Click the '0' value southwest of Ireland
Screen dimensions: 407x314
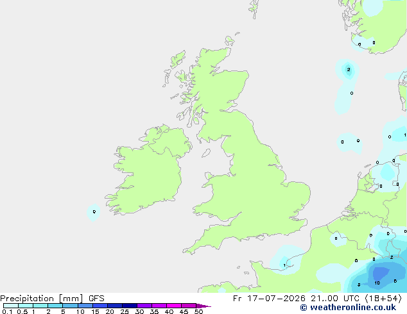click(x=94, y=211)
